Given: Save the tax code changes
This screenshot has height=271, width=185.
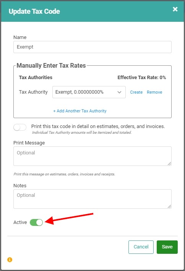Looking at the screenshot, I should point(167,247).
